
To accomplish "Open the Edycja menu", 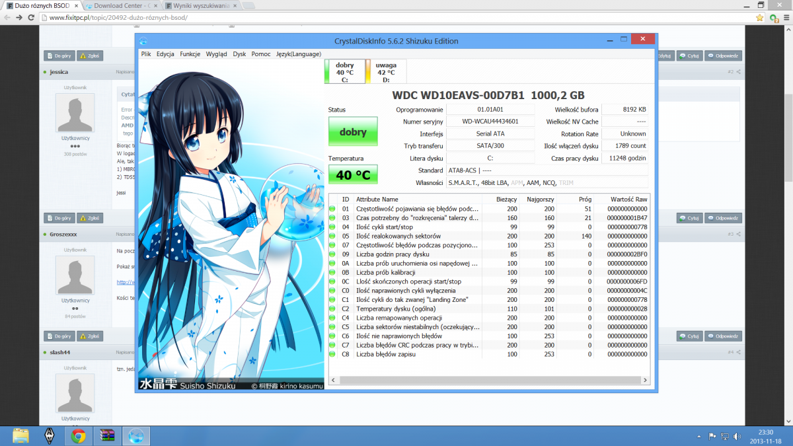I will tap(165, 54).
